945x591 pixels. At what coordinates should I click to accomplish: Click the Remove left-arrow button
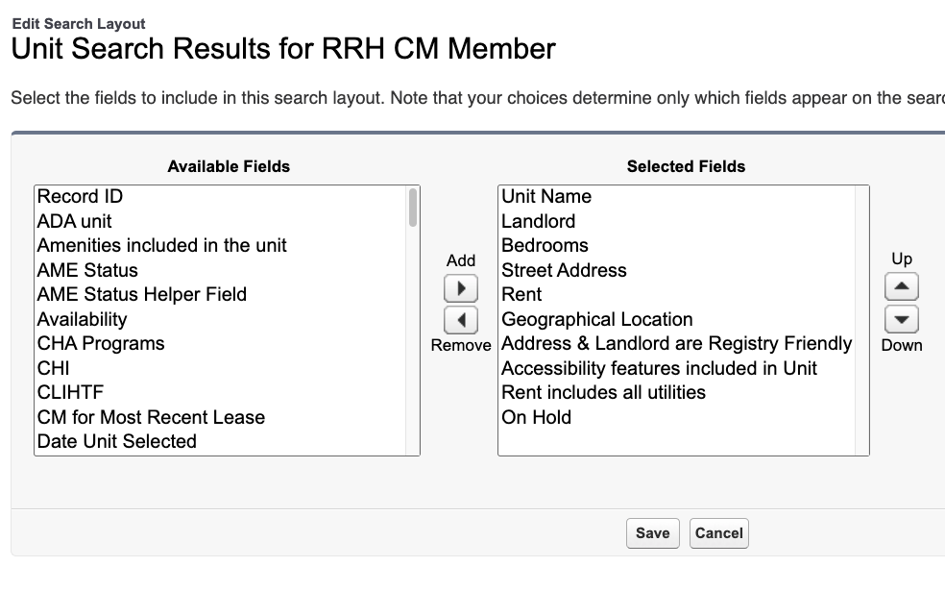[x=461, y=320]
